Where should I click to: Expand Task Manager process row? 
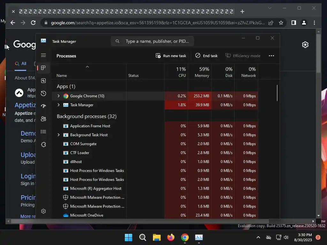click(x=59, y=105)
